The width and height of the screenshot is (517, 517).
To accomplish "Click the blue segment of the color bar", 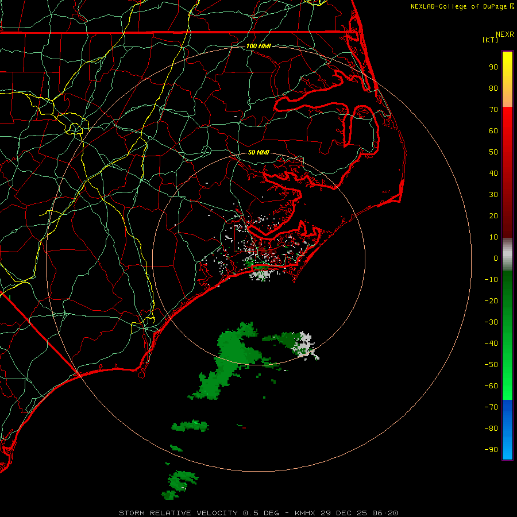I will point(507,430).
